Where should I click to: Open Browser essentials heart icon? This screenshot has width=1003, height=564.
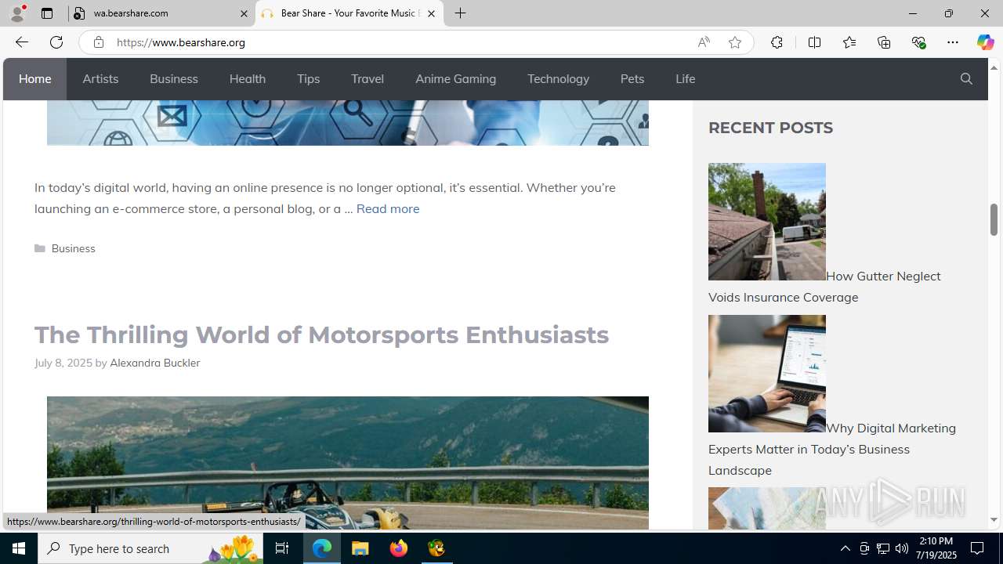(918, 42)
